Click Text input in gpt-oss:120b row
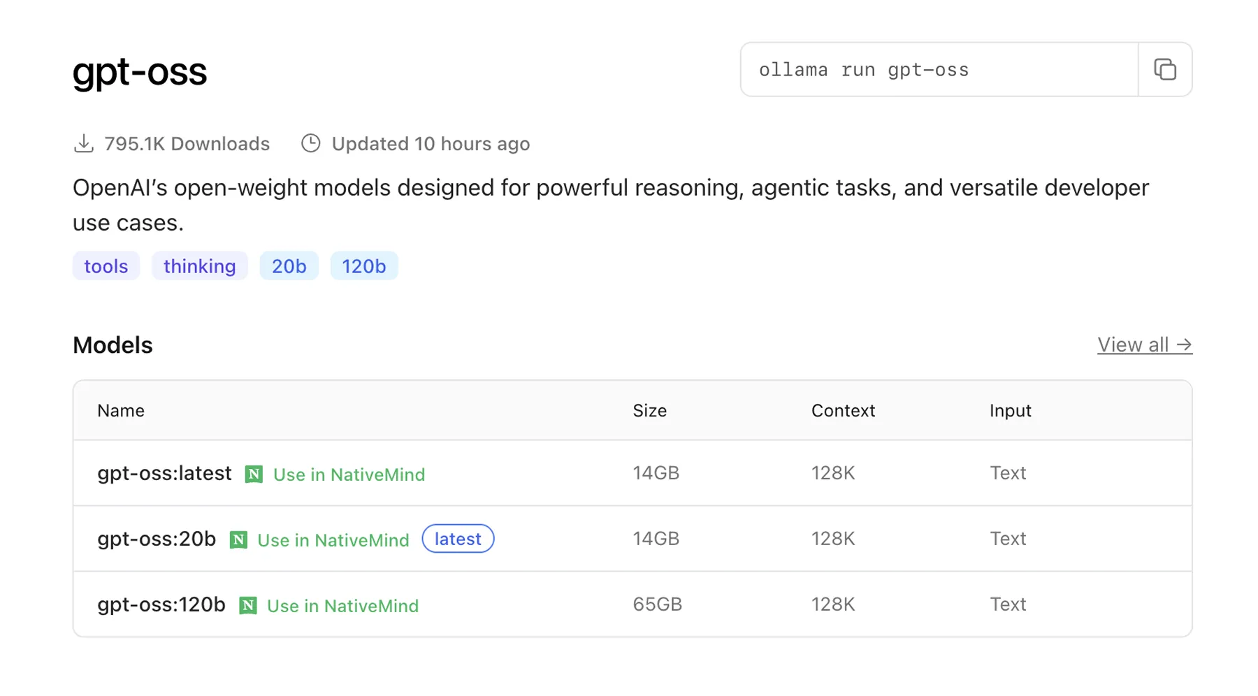The width and height of the screenshot is (1258, 696). coord(1008,604)
